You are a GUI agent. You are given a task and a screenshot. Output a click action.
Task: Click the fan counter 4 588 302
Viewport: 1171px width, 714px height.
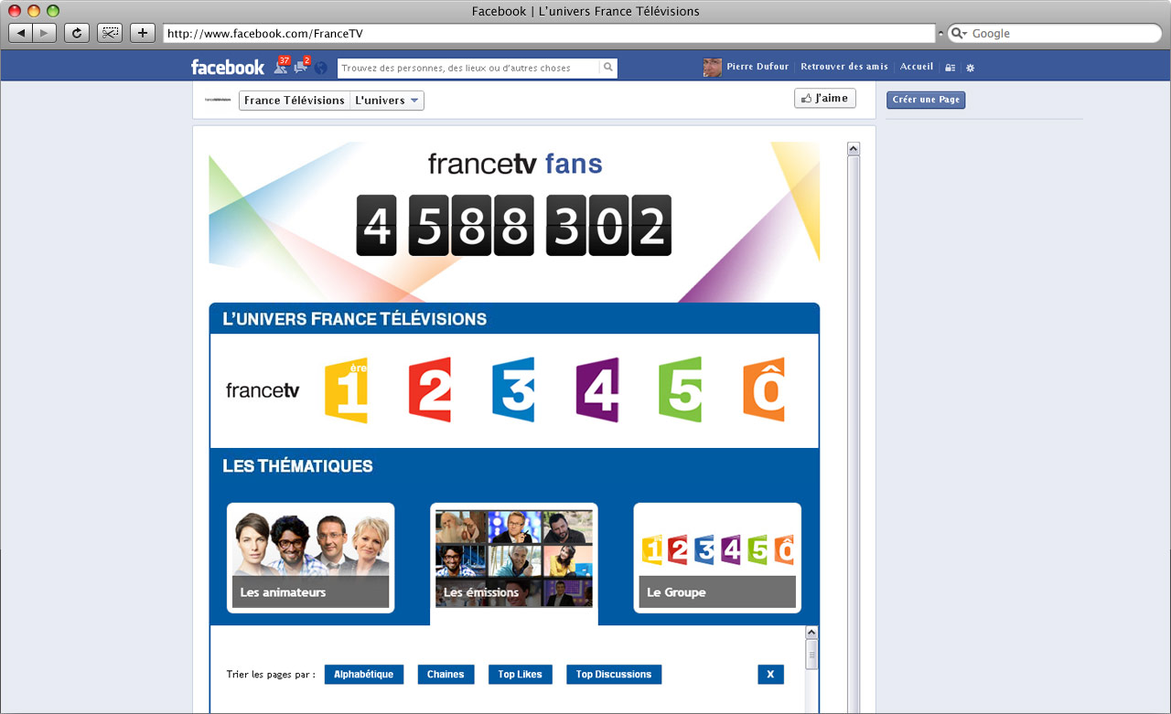click(513, 225)
